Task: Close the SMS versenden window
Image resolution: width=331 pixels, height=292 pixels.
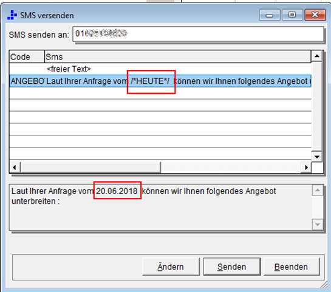Action: (x=315, y=15)
